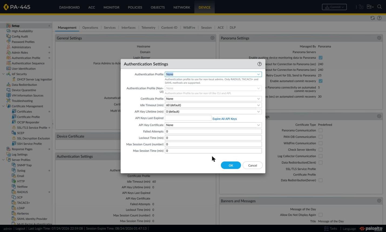The width and height of the screenshot is (386, 232).
Task: Collapse Certificate Management tree node
Action: 3,106
